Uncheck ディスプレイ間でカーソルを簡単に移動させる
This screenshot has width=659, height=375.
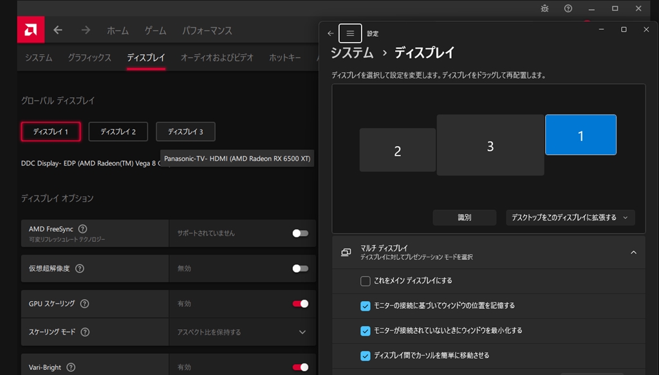[x=366, y=356]
